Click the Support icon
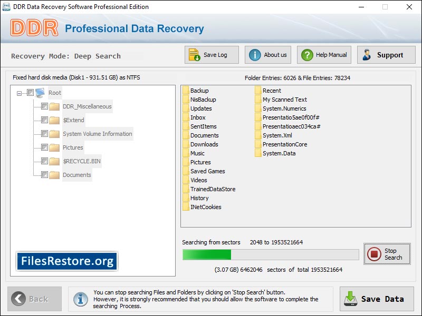The height and width of the screenshot is (316, 422). point(369,54)
